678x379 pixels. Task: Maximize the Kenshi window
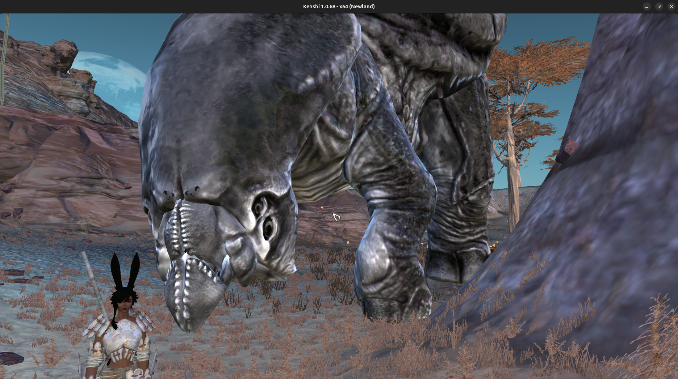point(659,7)
